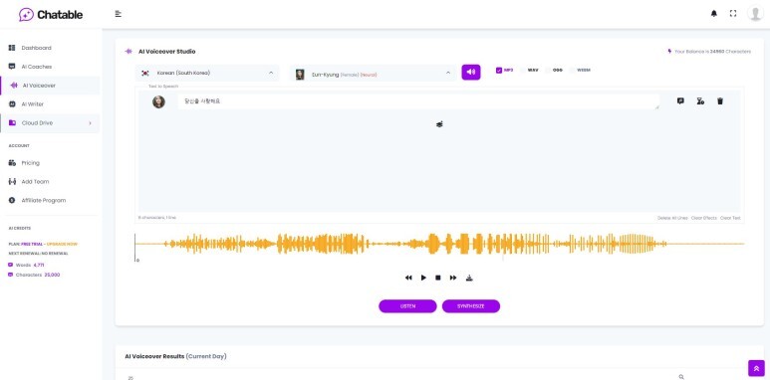Play the synthesized audio

point(423,278)
